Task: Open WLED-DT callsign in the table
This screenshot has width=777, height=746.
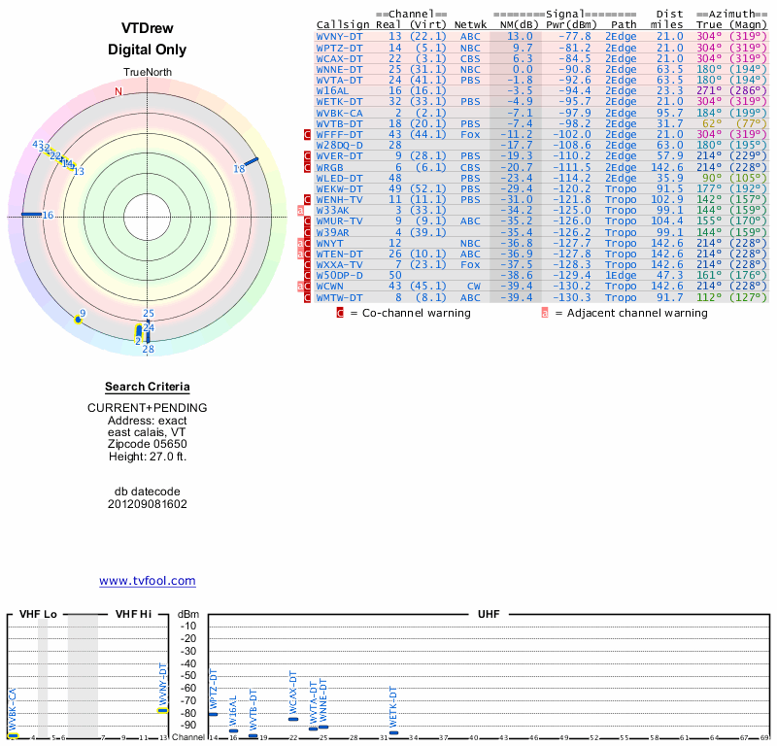Action: pyautogui.click(x=340, y=178)
